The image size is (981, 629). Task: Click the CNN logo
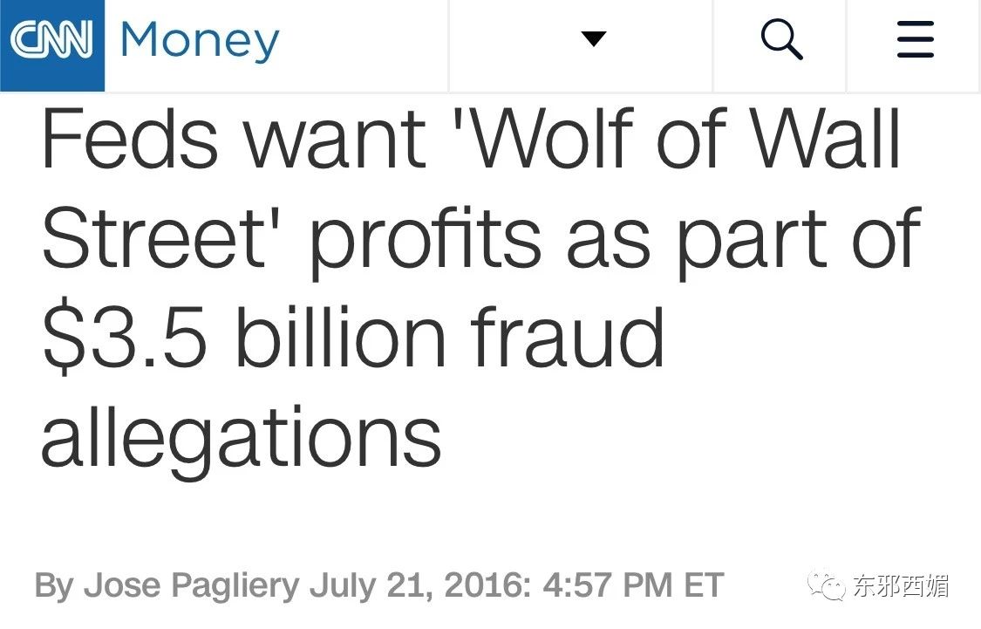(x=51, y=41)
